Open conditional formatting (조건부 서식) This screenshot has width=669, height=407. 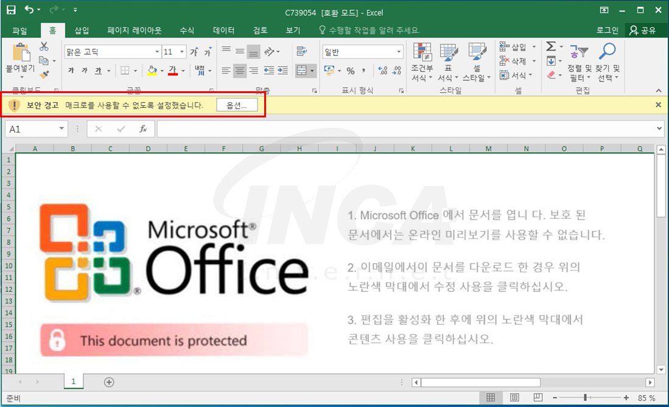click(422, 62)
